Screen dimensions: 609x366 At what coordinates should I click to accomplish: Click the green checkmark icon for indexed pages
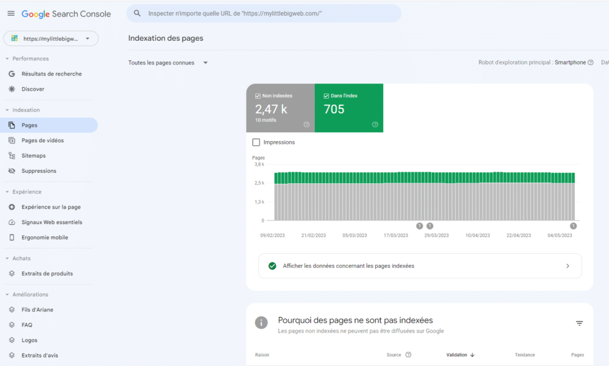(272, 266)
